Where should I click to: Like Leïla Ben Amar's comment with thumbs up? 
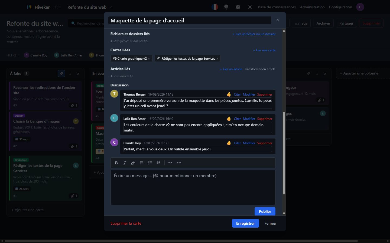pos(229,119)
